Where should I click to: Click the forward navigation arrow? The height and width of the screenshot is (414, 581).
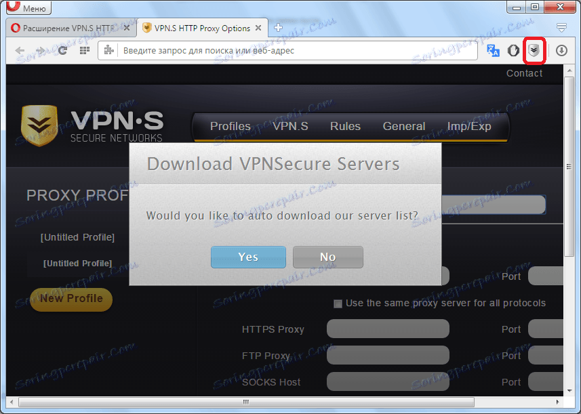click(41, 49)
